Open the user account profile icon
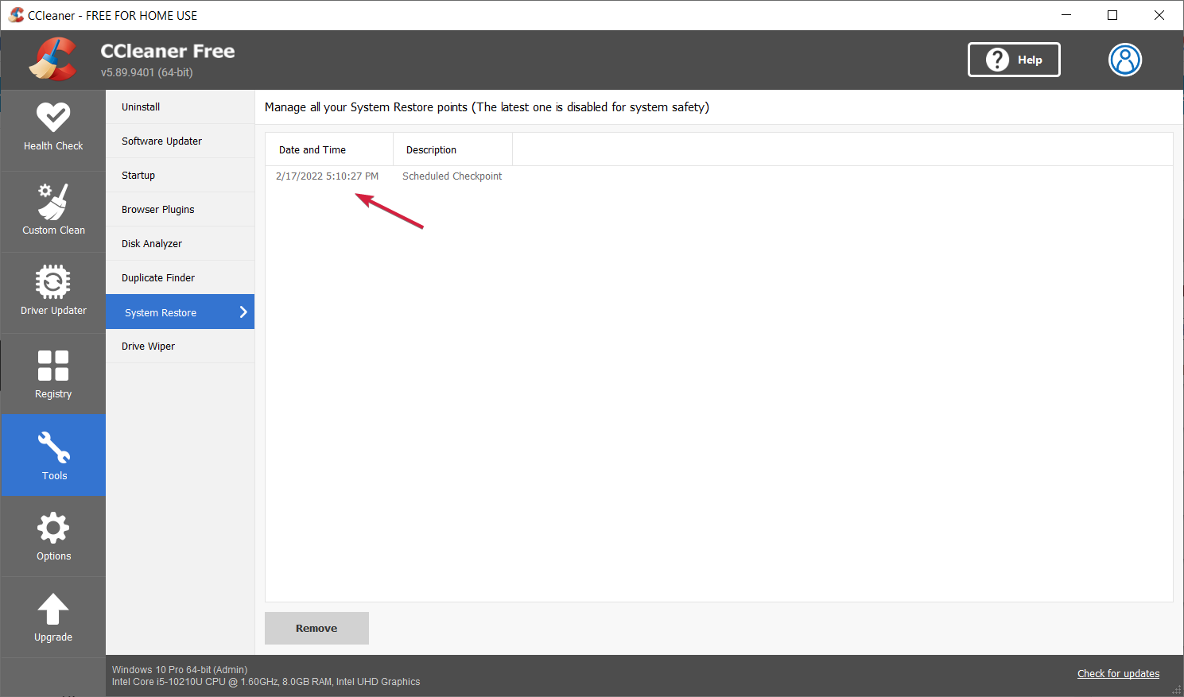Screen dimensions: 1184x697 [1125, 60]
